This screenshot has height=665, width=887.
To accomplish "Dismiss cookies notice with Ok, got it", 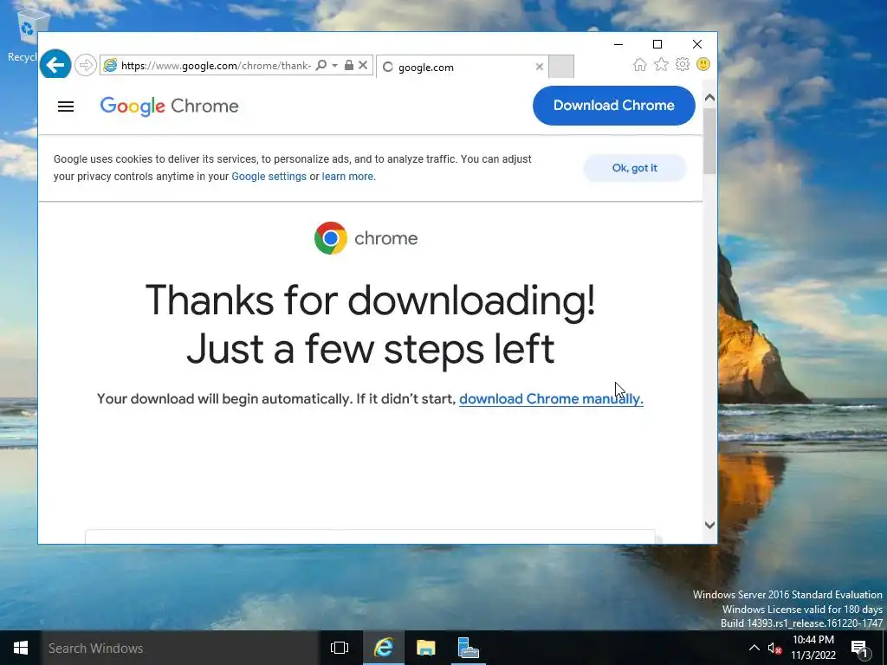I will pos(635,168).
